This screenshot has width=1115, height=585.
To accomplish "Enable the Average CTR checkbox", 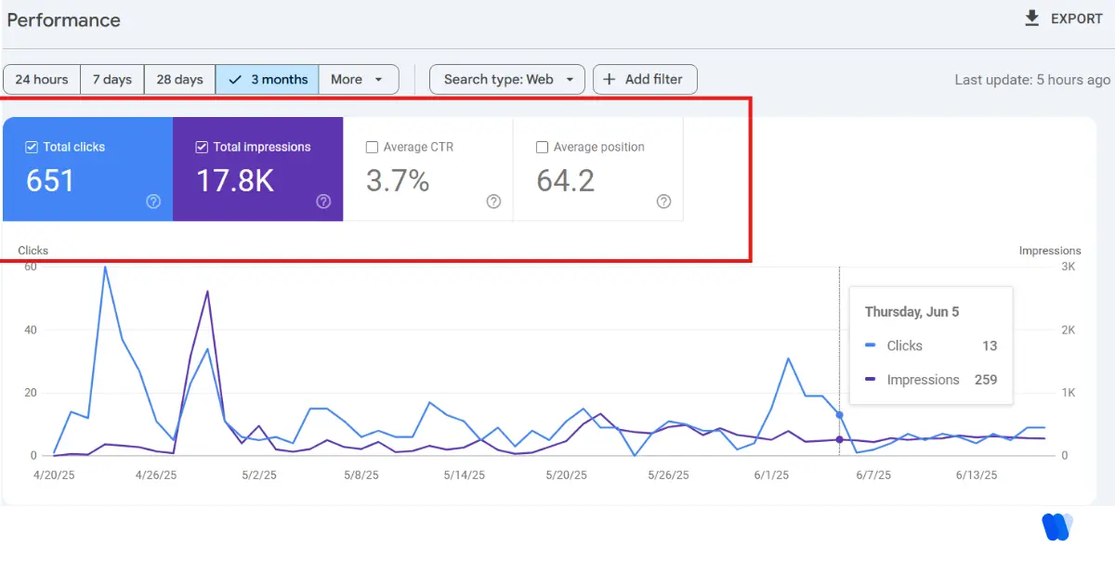I will tap(372, 147).
